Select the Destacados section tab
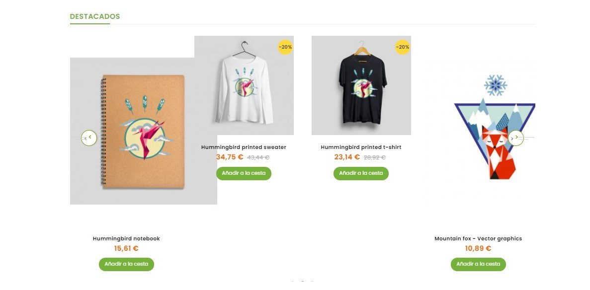590x290 pixels. point(95,16)
